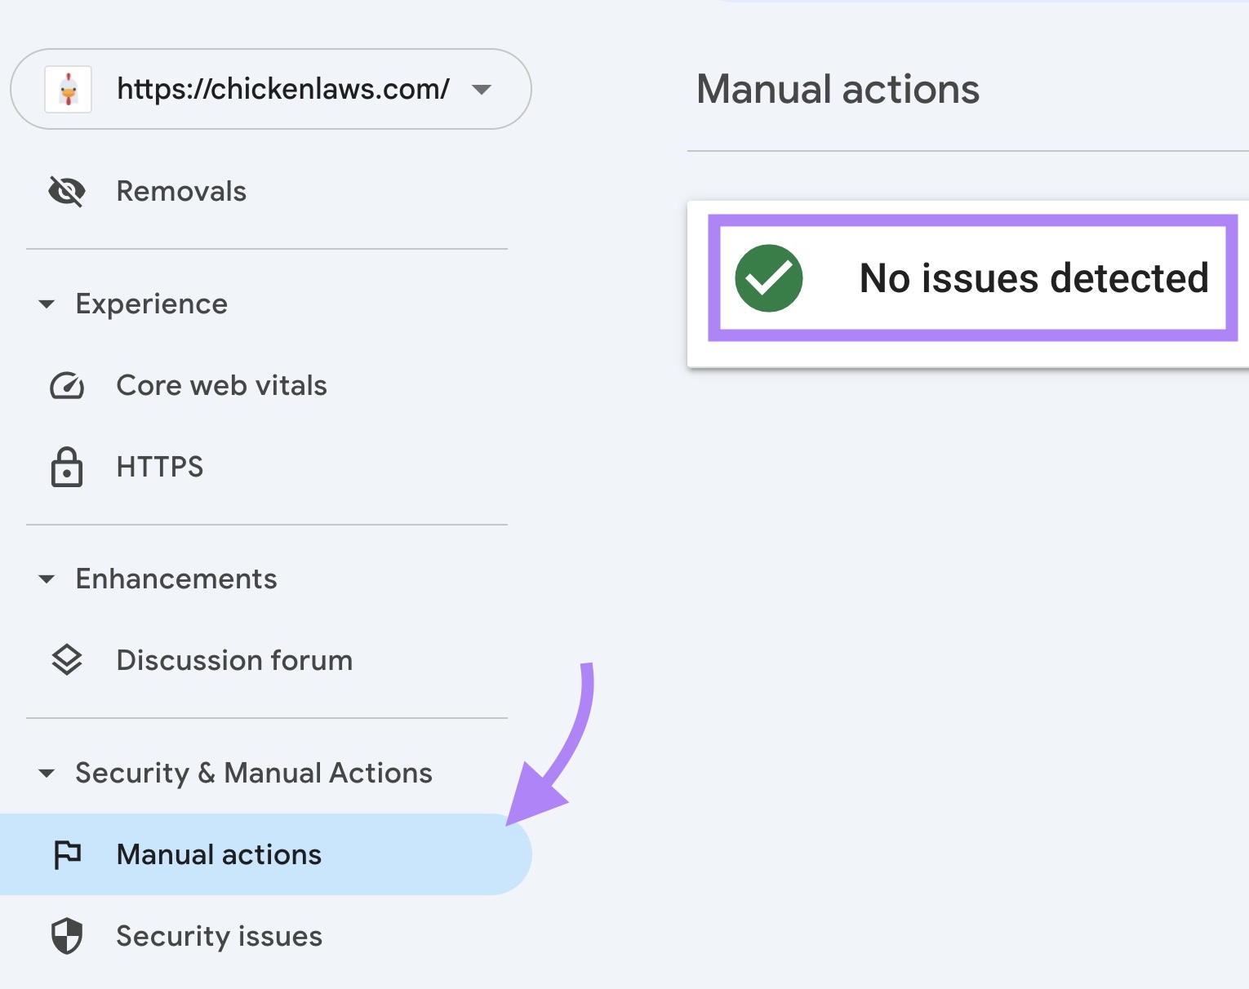1249x989 pixels.
Task: Click the Security issues shield icon
Action: 67,936
